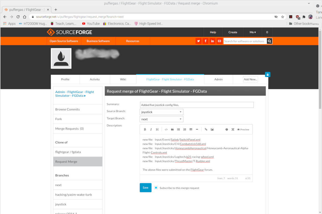This screenshot has width=322, height=214.
Task: Click the search magnifier button
Action: pyautogui.click(x=269, y=41)
